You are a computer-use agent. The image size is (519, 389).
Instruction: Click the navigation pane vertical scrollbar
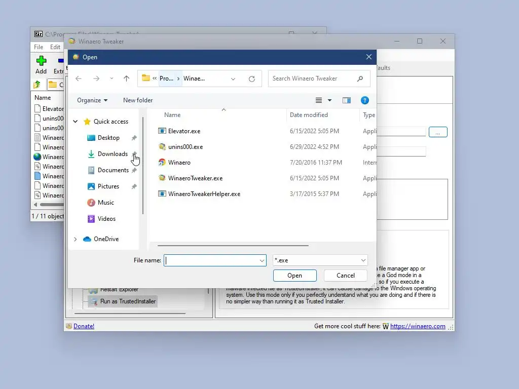coord(143,166)
